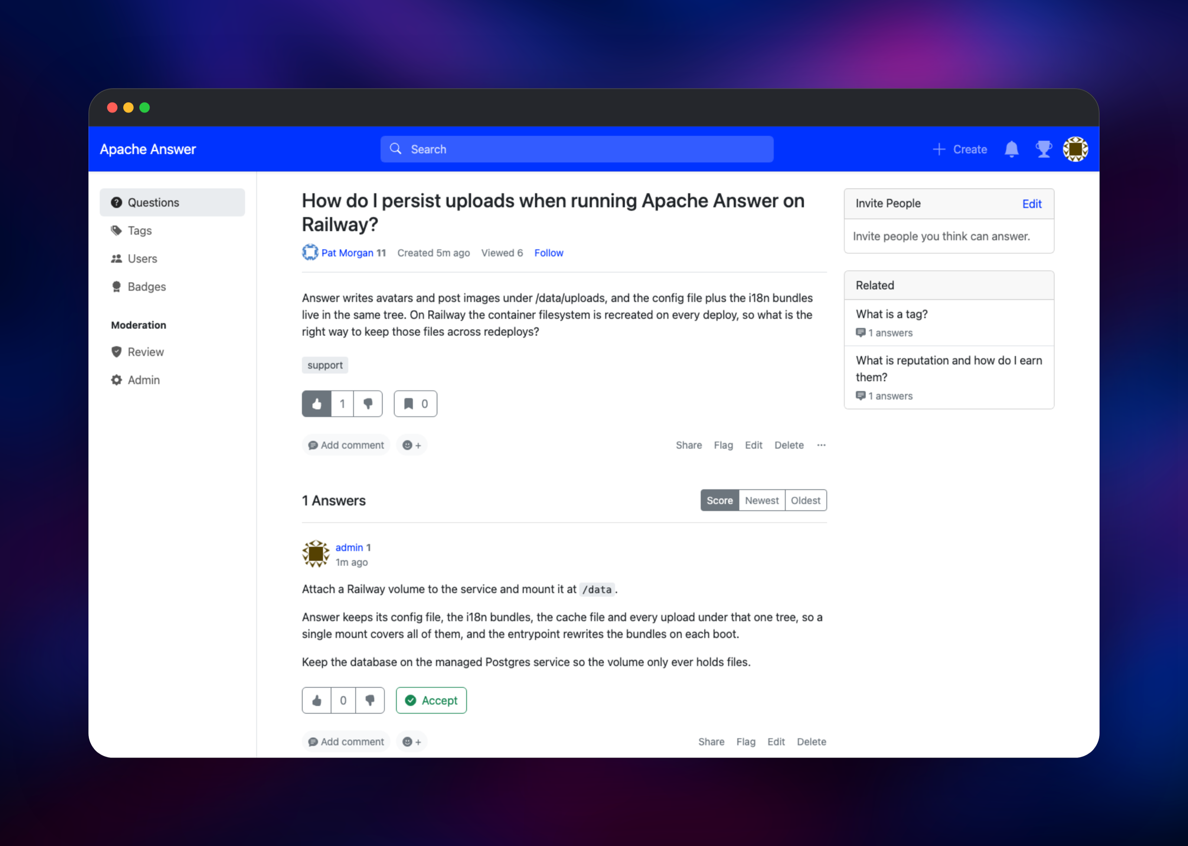Click '1m ago' timestamp on the answer
Image resolution: width=1188 pixels, height=846 pixels.
(x=351, y=563)
